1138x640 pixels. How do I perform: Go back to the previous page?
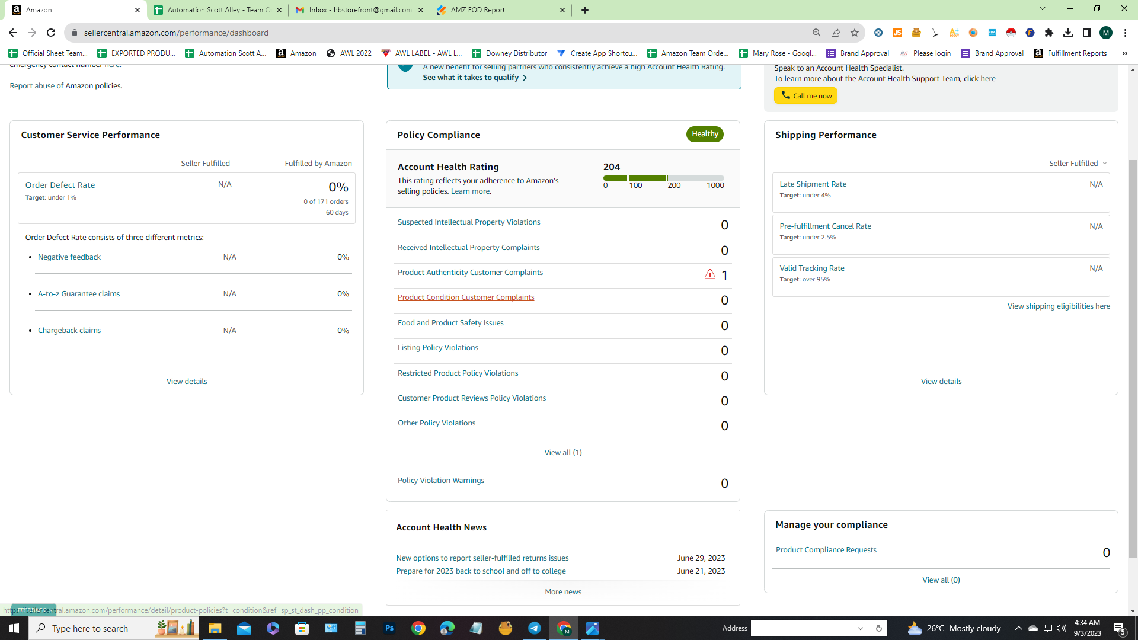coord(13,33)
